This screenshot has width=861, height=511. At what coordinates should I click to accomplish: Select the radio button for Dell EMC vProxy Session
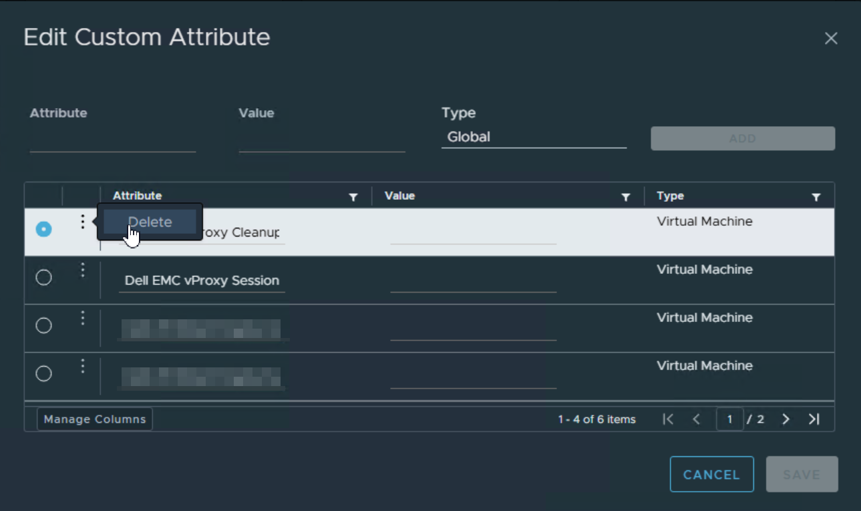tap(43, 277)
